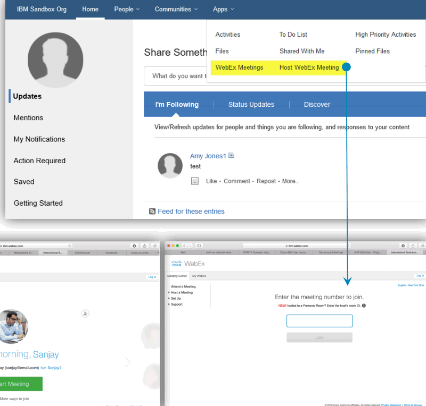Open Action Required in sidebar

click(39, 160)
